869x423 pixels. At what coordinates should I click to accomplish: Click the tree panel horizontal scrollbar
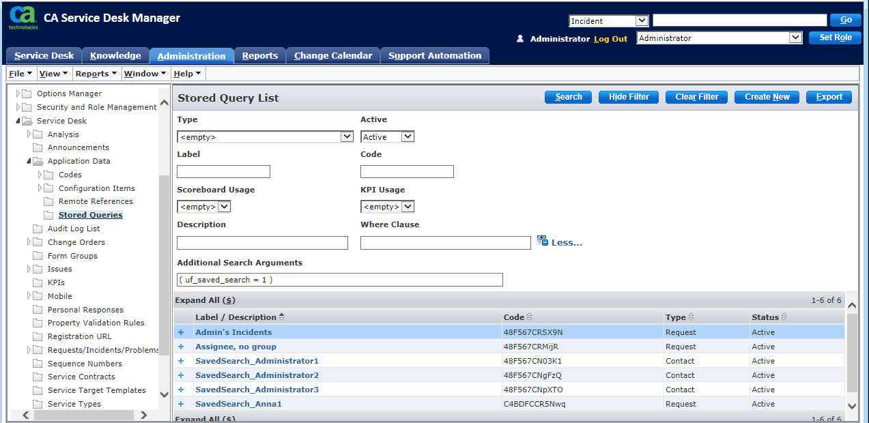[x=85, y=415]
